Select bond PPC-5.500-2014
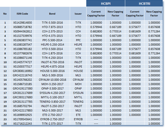 click(x=52, y=40)
